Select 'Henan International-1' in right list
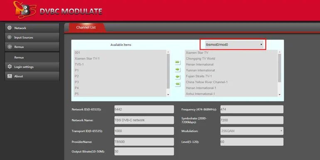Screen dimensions: 320x160 [x=231, y=88]
